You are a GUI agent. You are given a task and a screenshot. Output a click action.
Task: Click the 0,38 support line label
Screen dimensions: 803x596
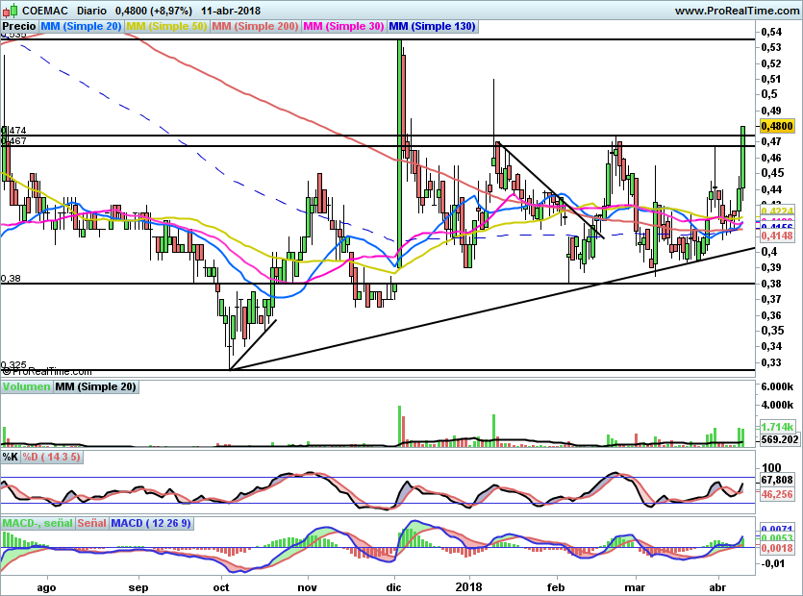(11, 279)
